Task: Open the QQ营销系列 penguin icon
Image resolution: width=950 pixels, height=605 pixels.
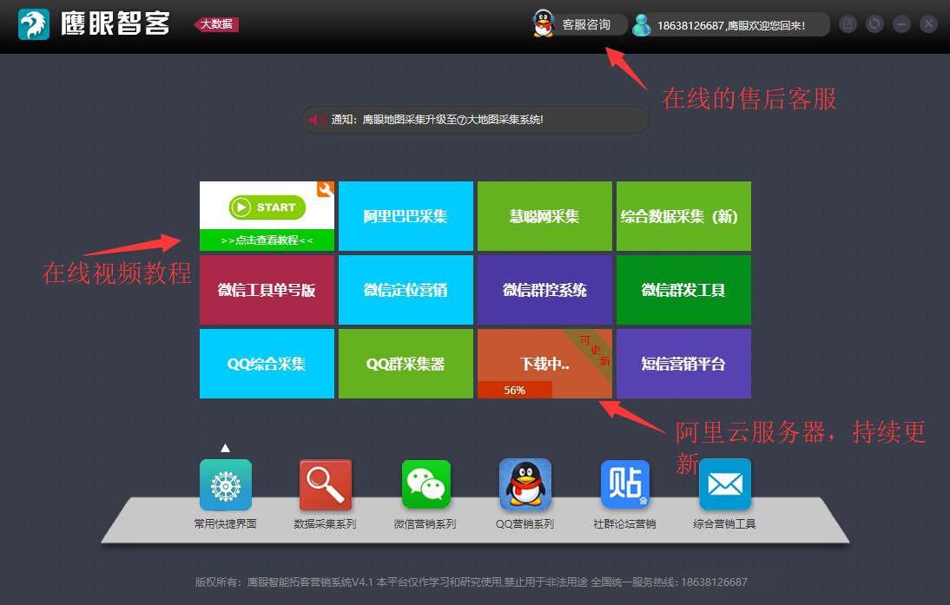Action: 524,484
